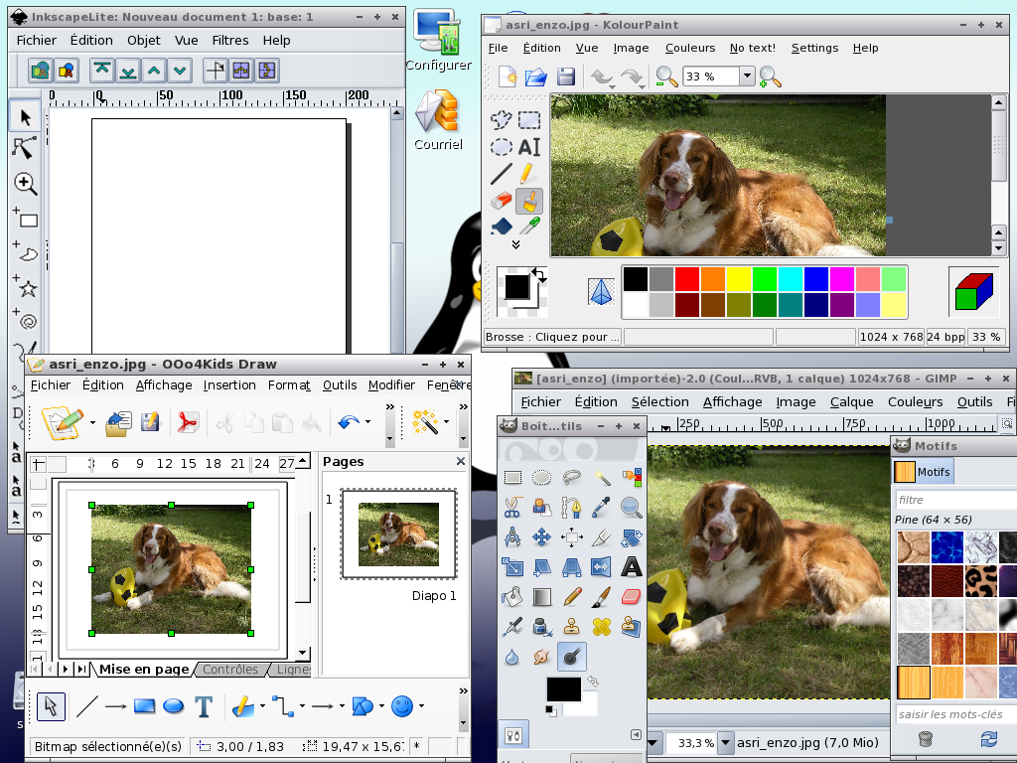The width and height of the screenshot is (1017, 763).
Task: Click InkscapeLite's raise-to-top icon
Action: (102, 71)
